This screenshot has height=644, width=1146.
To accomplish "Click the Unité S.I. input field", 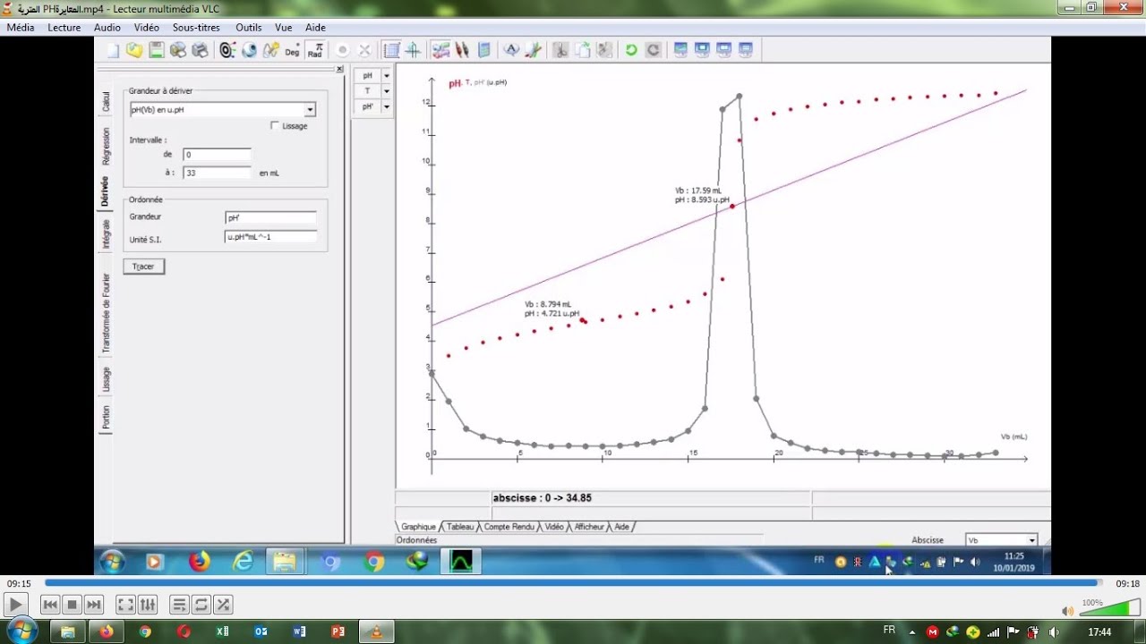I will click(x=270, y=237).
